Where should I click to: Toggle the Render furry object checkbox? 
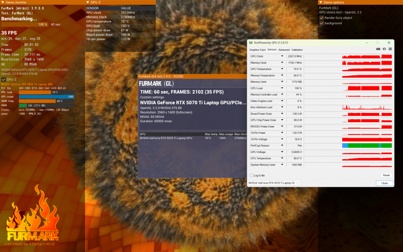point(321,18)
